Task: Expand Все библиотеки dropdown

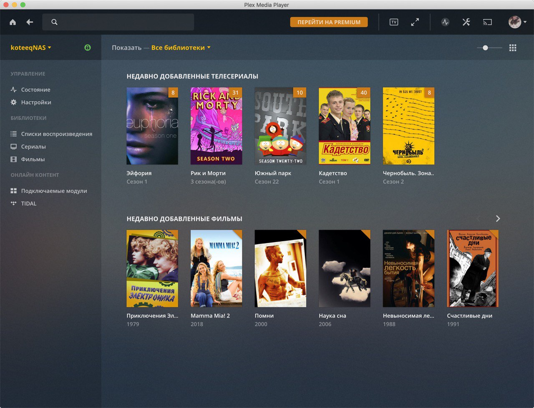Action: click(x=181, y=48)
